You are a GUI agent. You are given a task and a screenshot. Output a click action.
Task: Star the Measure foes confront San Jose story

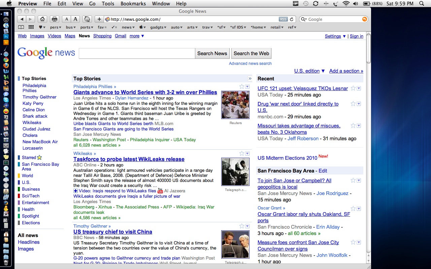tap(353, 242)
